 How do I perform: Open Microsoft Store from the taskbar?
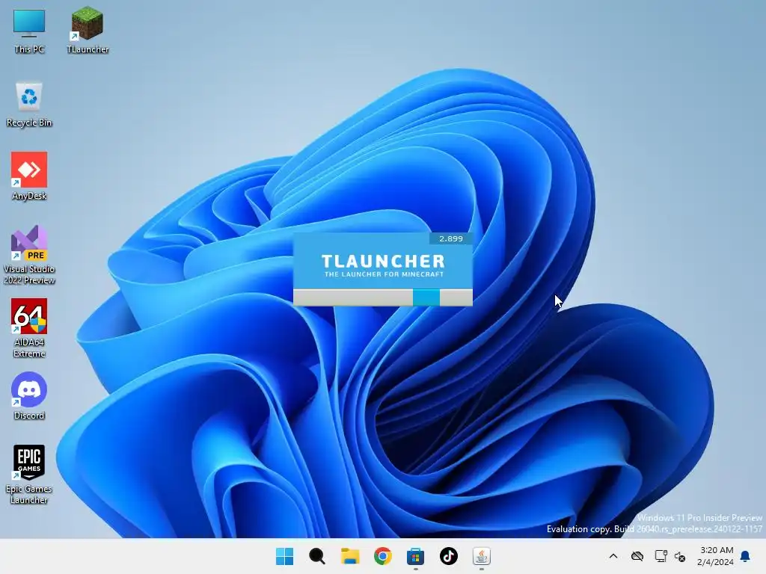(x=415, y=556)
